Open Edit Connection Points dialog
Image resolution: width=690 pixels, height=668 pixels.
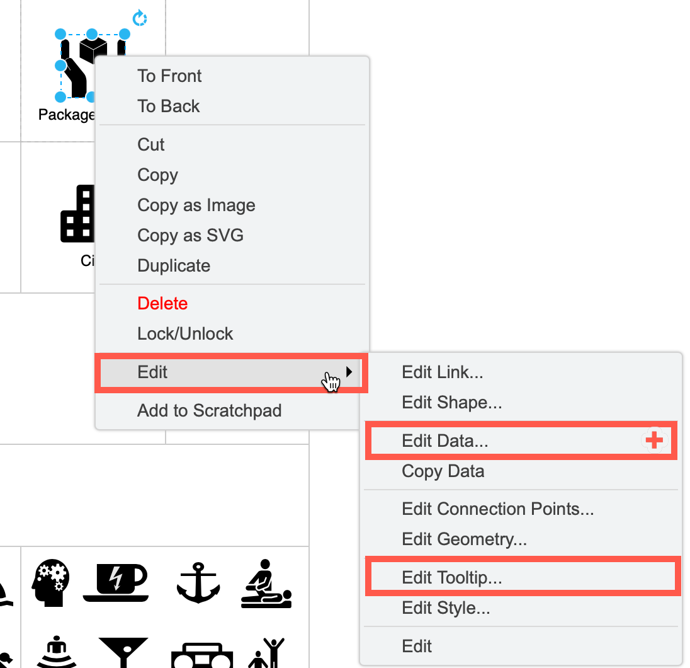497,509
